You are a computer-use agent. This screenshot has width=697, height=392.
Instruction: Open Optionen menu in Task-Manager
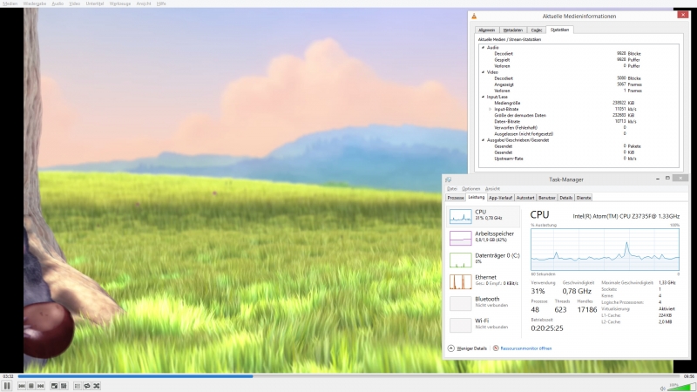[x=470, y=189]
